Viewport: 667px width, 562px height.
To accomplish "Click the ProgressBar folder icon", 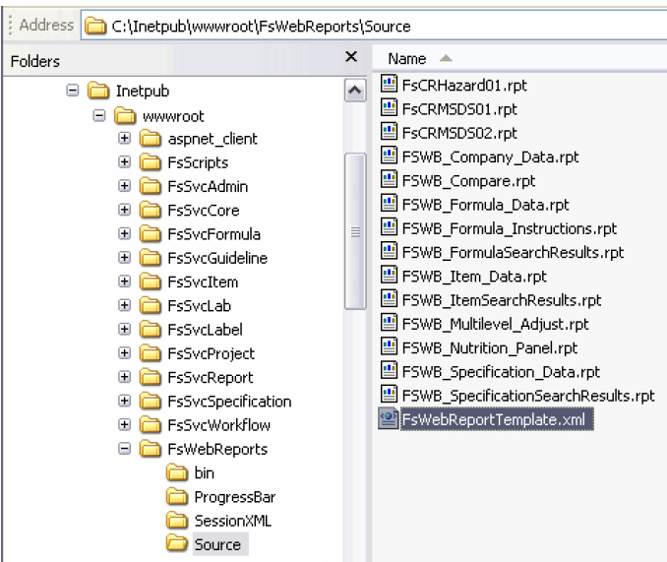I will click(176, 496).
